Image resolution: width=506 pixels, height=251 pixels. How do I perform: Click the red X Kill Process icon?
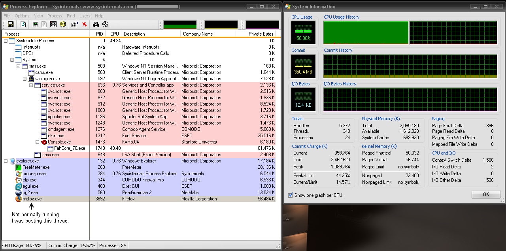click(84, 25)
